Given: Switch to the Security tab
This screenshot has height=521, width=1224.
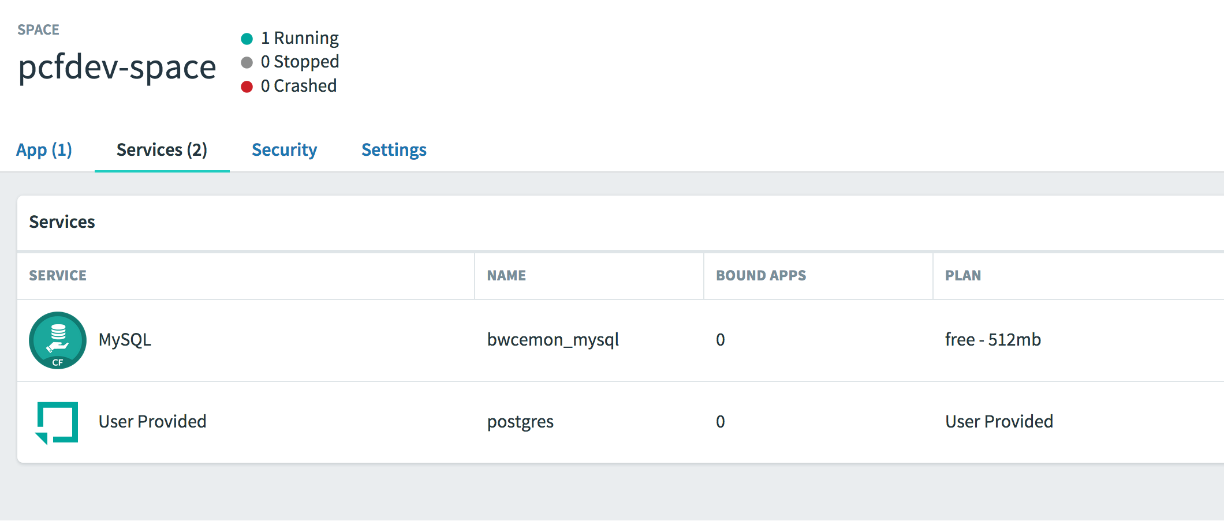Looking at the screenshot, I should tap(284, 150).
